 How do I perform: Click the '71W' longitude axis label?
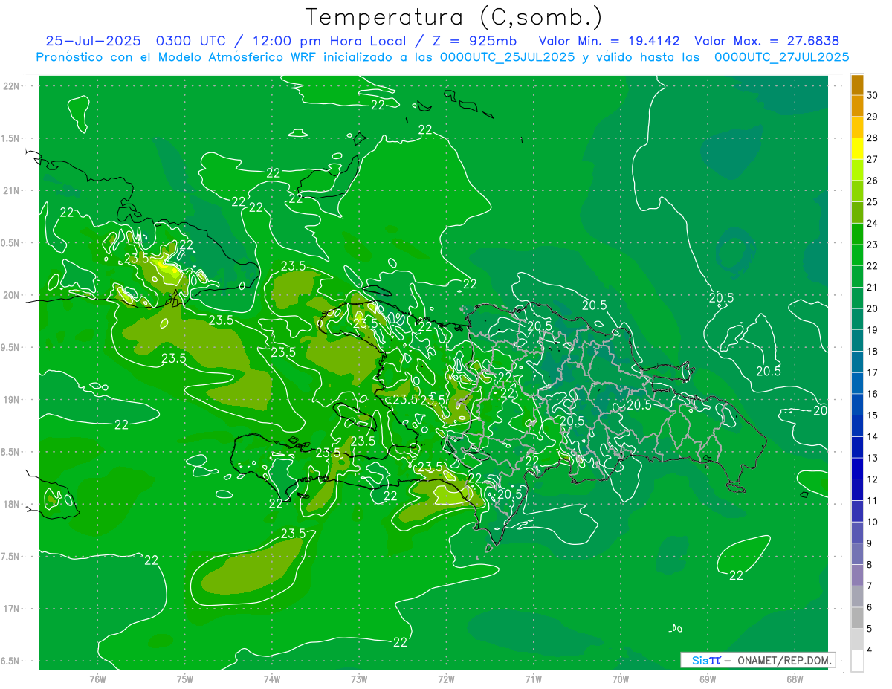click(x=533, y=679)
